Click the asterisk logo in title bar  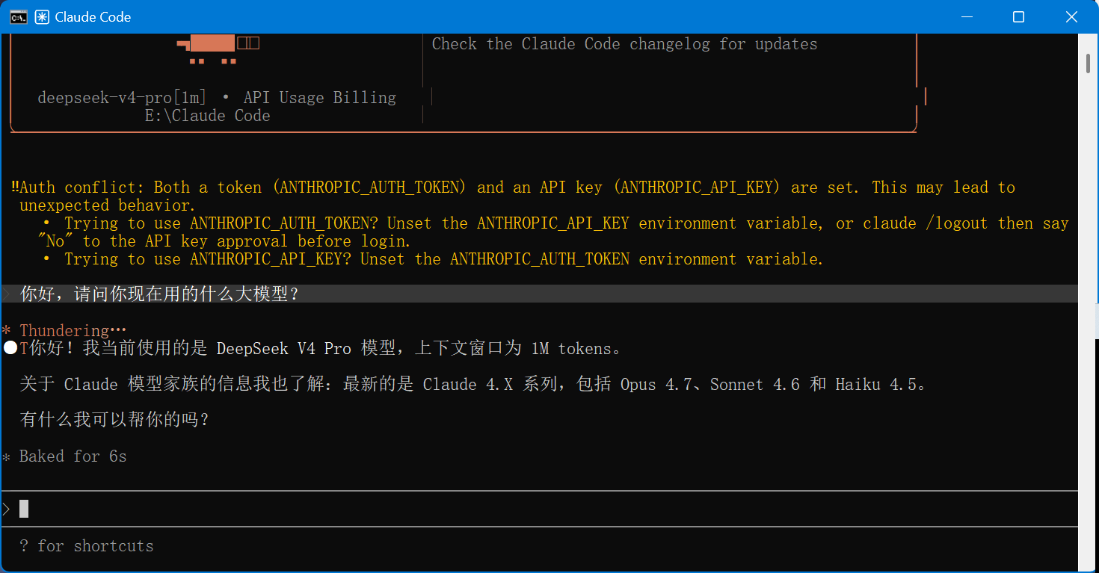43,16
